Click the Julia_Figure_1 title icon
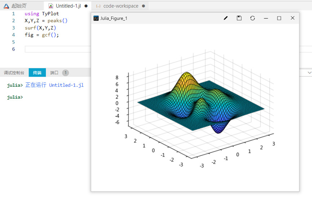Image resolution: width=312 pixels, height=198 pixels. pos(96,18)
